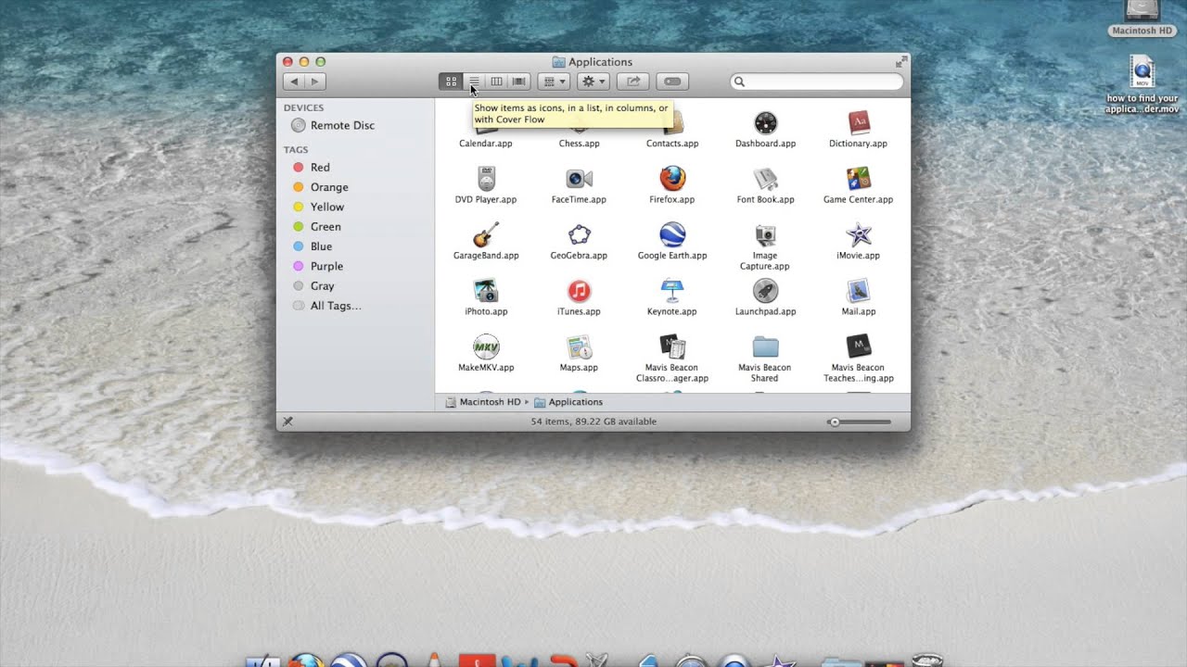Image resolution: width=1187 pixels, height=667 pixels.
Task: Click the Finder search field
Action: [x=817, y=82]
